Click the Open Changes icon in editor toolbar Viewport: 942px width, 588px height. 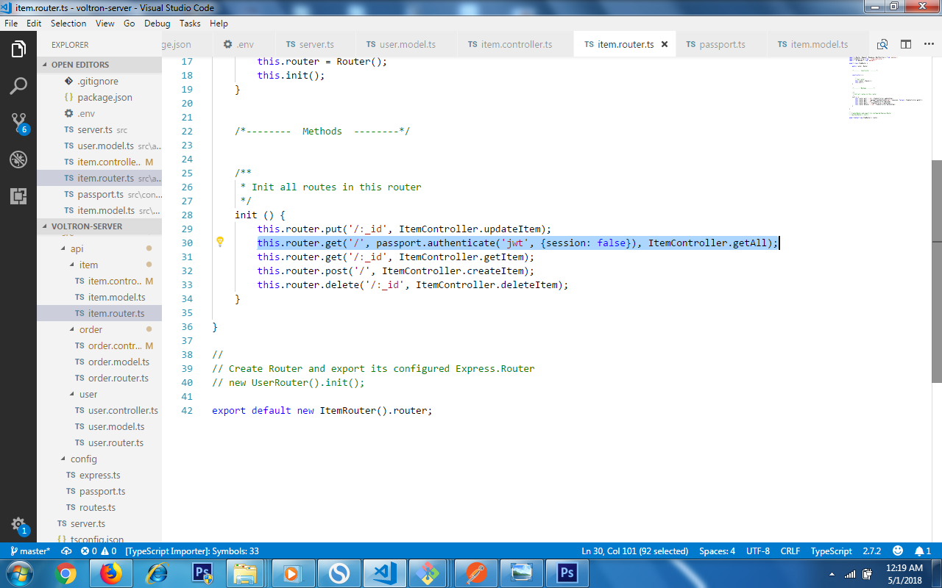pos(882,44)
